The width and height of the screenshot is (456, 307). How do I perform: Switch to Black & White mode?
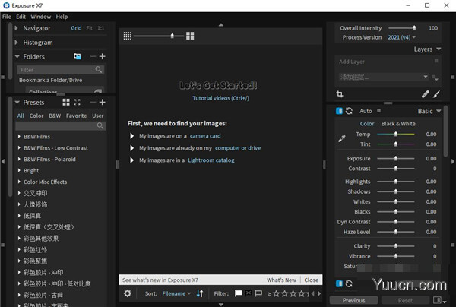tap(398, 124)
